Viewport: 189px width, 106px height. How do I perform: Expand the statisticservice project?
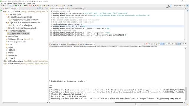(3, 64)
